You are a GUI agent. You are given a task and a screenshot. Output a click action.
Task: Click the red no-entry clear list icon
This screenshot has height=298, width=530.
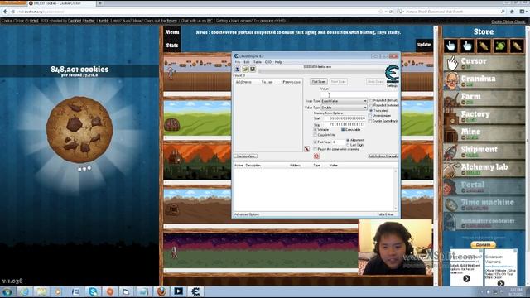point(316,156)
